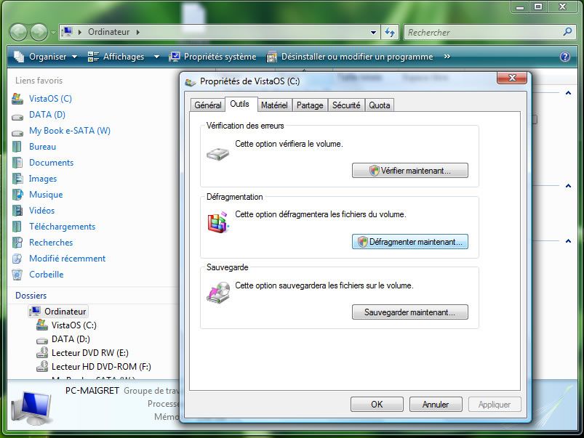Viewport: 584px width, 438px height.
Task: Open the Recherches folder icon
Action: (x=17, y=243)
